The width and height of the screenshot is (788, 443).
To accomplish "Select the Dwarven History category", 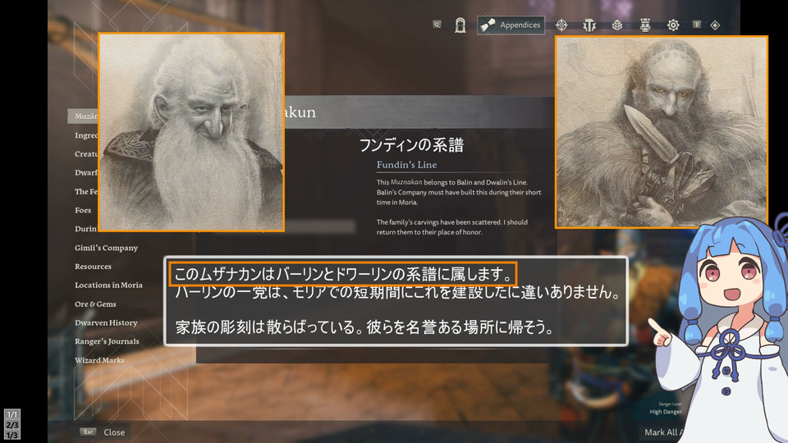I will [106, 322].
